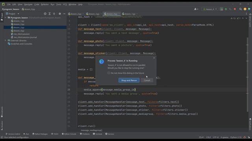The width and height of the screenshot is (252, 141).
Task: Toggle the Project side tab
Action: click(2, 17)
